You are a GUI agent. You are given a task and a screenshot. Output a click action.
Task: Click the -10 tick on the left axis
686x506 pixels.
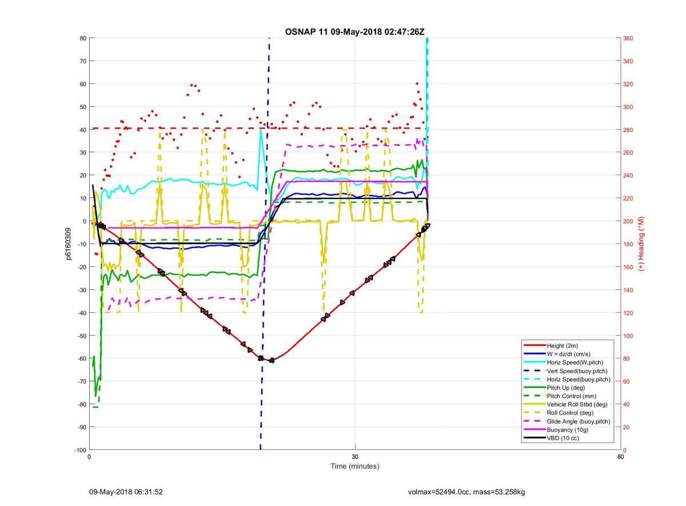coord(81,244)
